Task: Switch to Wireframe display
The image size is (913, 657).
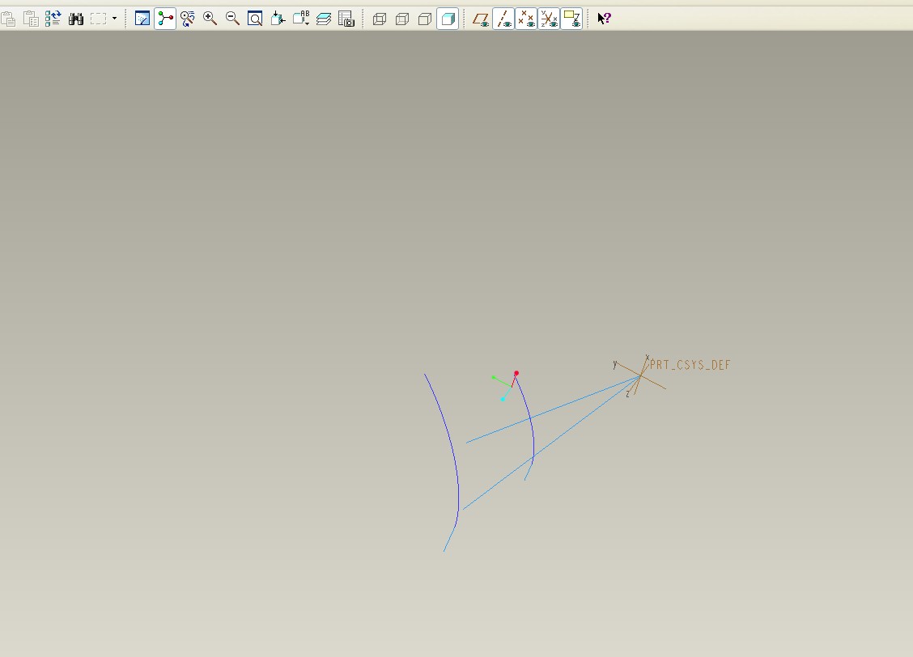Action: tap(380, 19)
